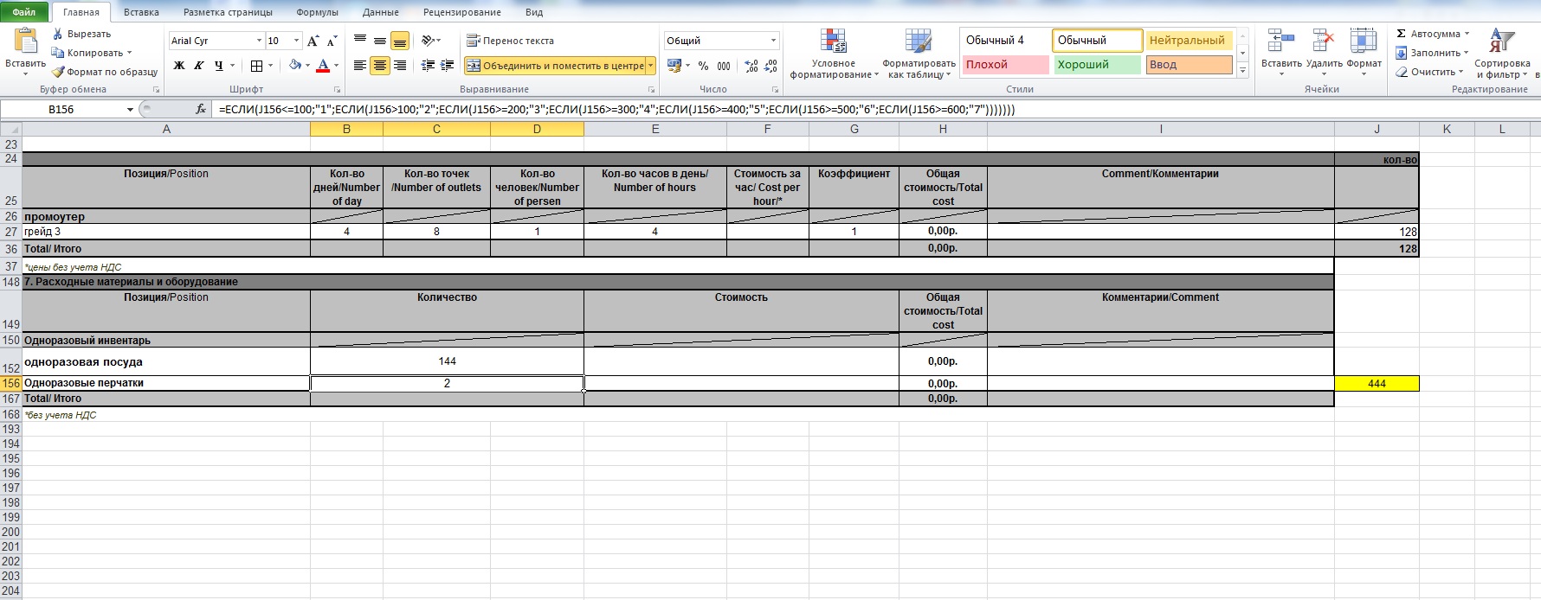Change text orientation
Screen dimensions: 1541x600
(x=430, y=41)
